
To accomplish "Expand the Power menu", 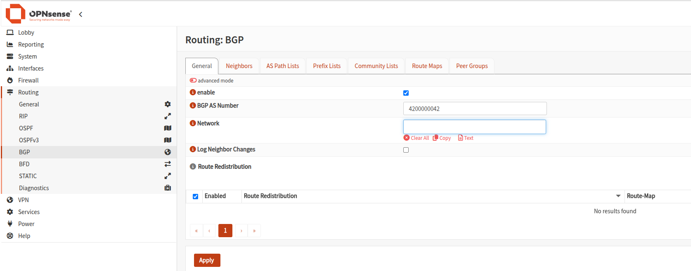I will 89,224.
